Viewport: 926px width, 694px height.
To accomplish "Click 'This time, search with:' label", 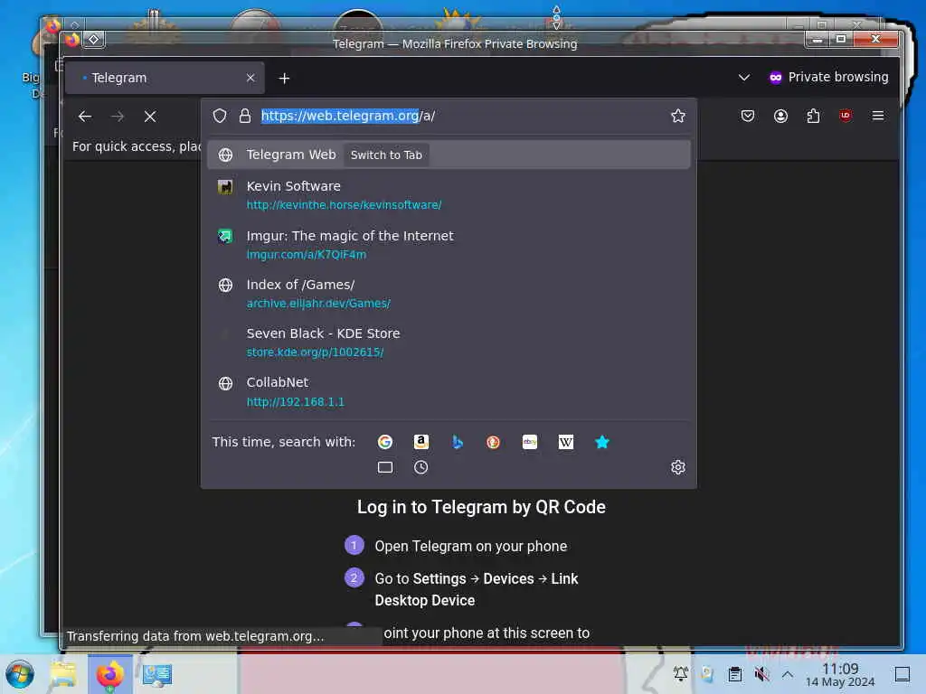I will pyautogui.click(x=283, y=441).
